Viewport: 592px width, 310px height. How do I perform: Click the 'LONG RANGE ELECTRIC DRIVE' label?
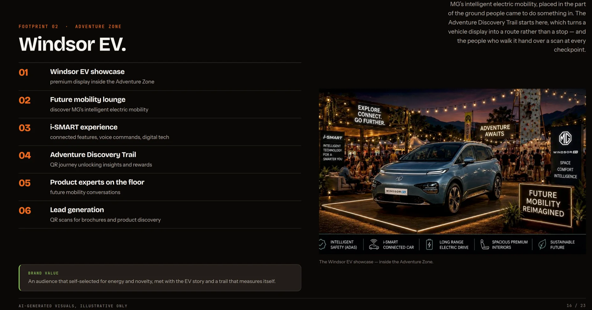(454, 245)
